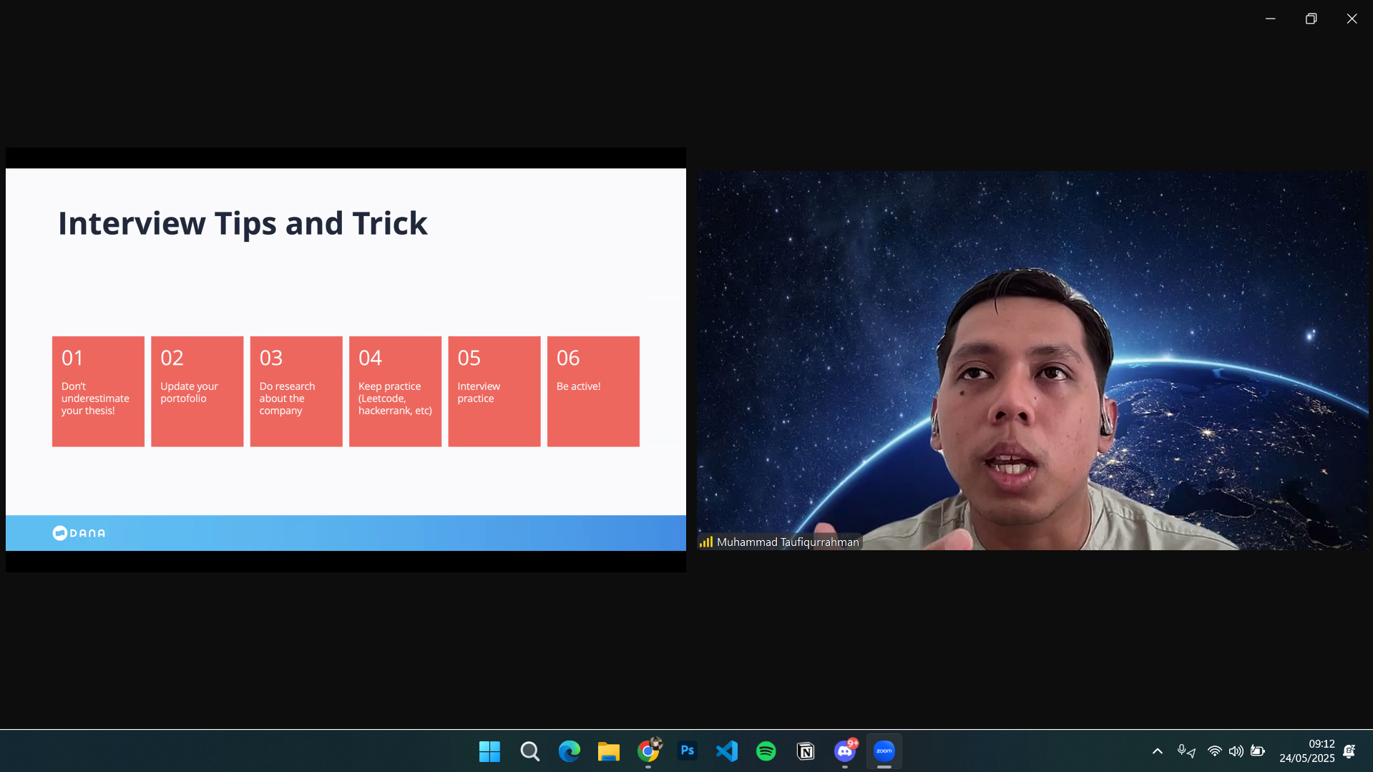This screenshot has width=1373, height=772.
Task: Click the 06 Be active! card
Action: click(x=593, y=391)
